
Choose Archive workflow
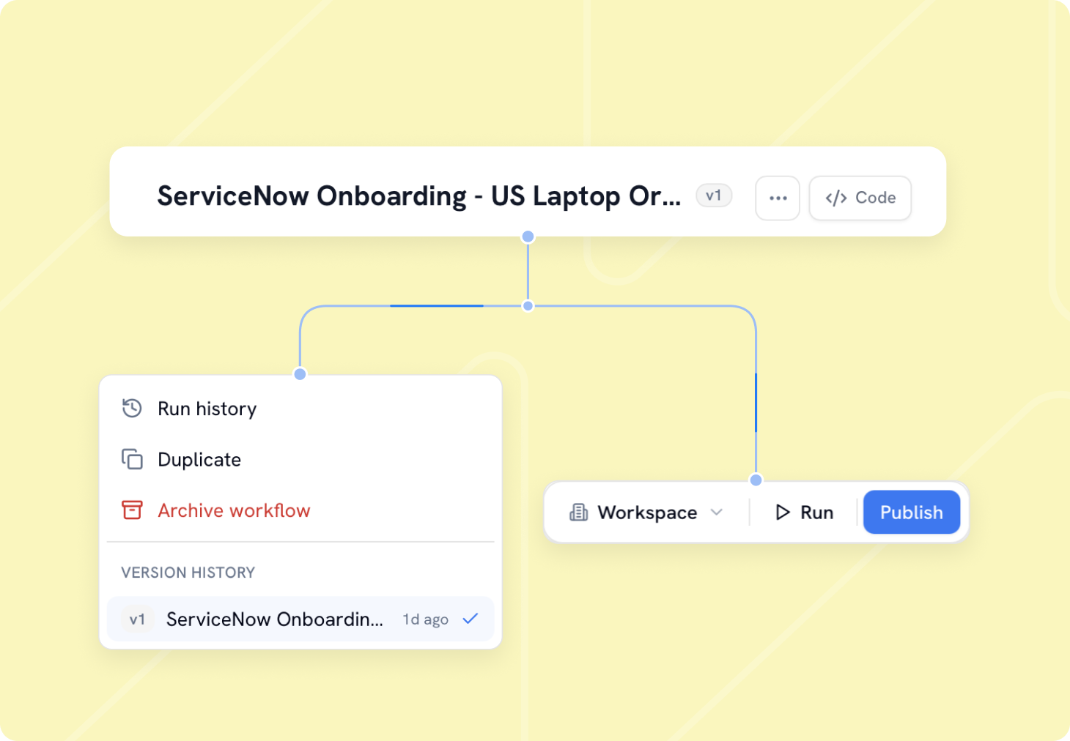300,510
